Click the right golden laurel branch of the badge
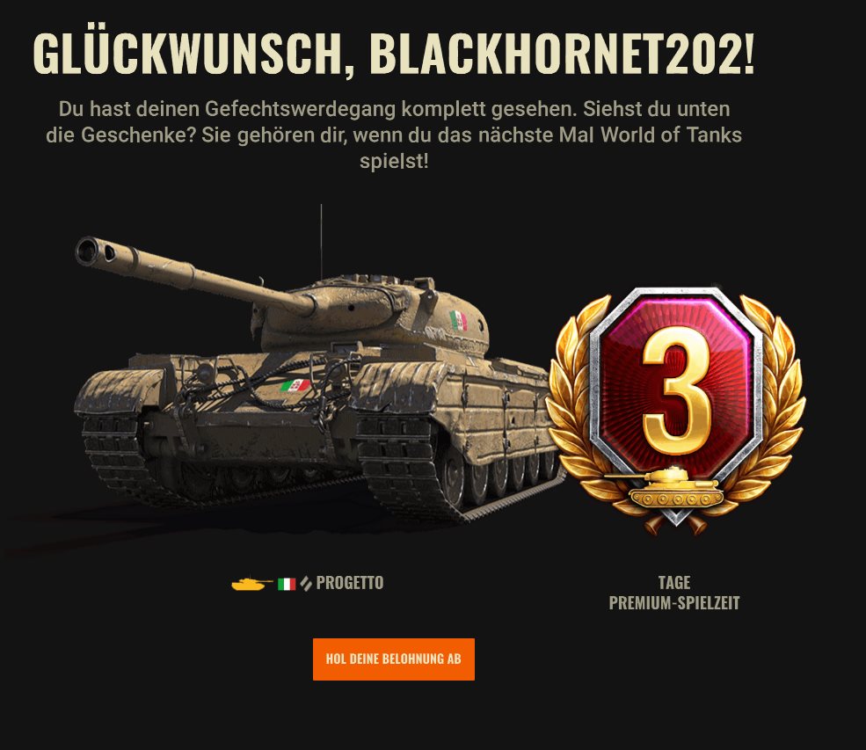 773,409
